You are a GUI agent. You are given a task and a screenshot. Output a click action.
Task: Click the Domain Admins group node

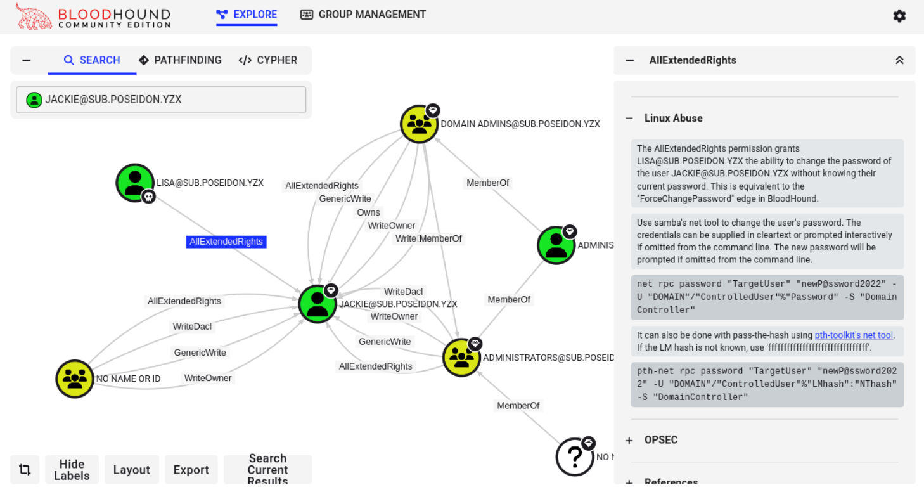(419, 124)
